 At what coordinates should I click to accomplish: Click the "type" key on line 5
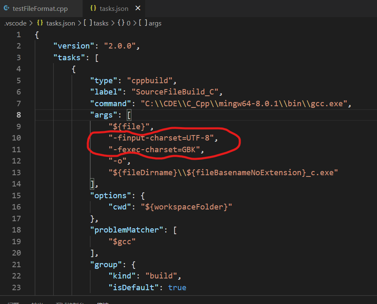[104, 81]
